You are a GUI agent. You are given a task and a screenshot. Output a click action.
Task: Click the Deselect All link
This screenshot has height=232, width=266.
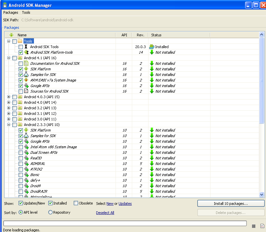pos(105,213)
